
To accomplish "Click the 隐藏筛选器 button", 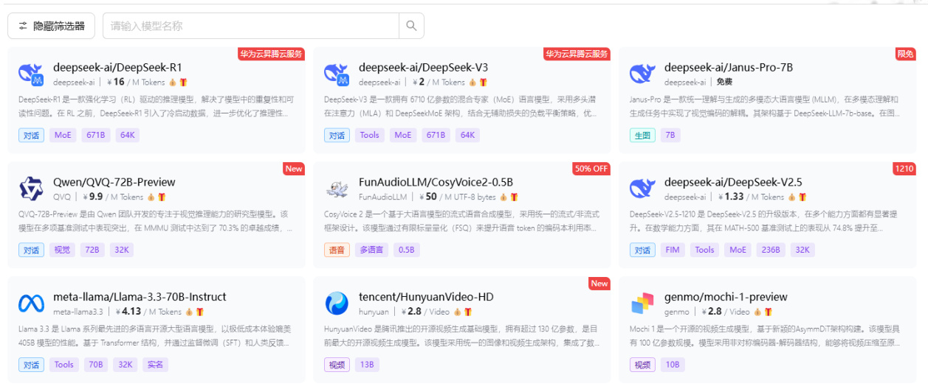I will [52, 26].
